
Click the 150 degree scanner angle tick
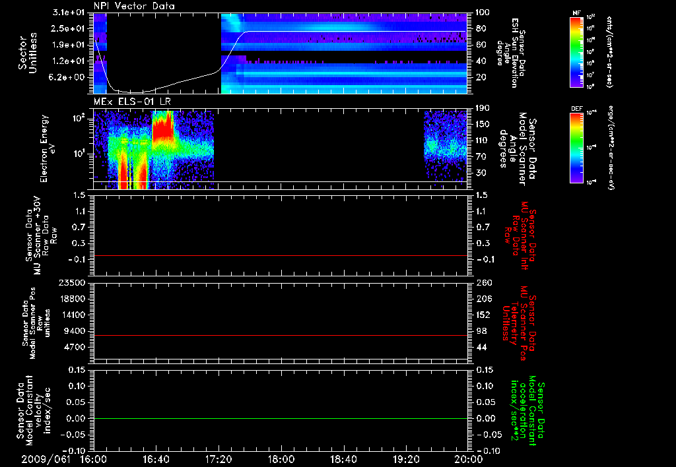483,124
